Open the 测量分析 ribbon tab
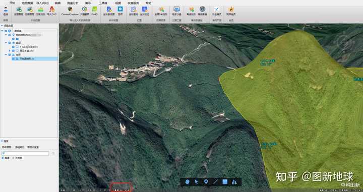 point(73,3)
